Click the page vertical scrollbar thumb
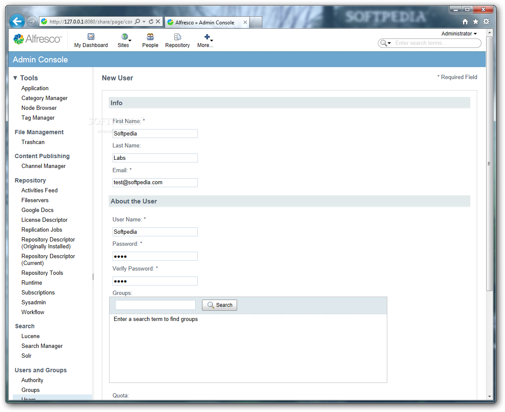505x412 pixels. point(489,163)
